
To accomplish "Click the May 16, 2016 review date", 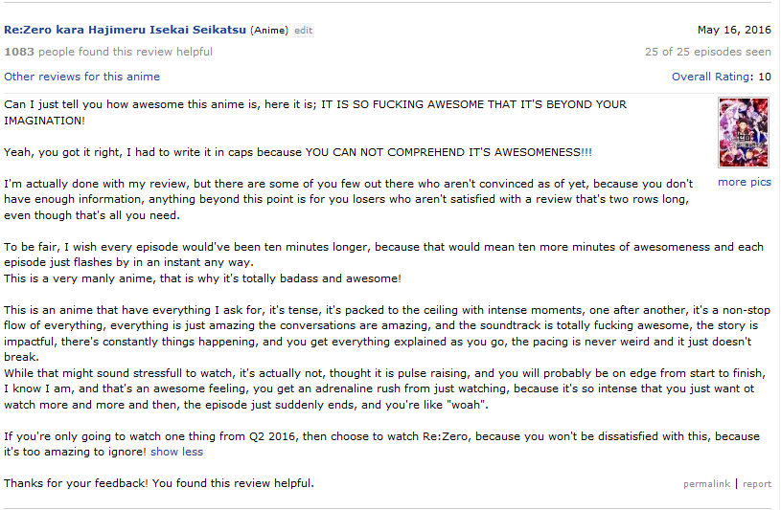I will (733, 30).
